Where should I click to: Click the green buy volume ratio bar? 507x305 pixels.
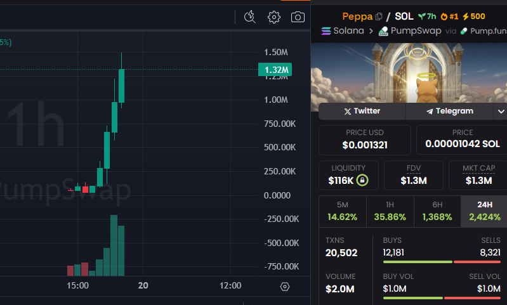(413, 298)
